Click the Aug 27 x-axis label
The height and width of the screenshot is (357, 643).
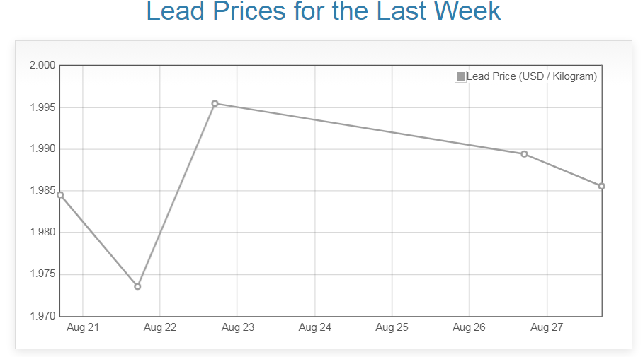coord(546,327)
